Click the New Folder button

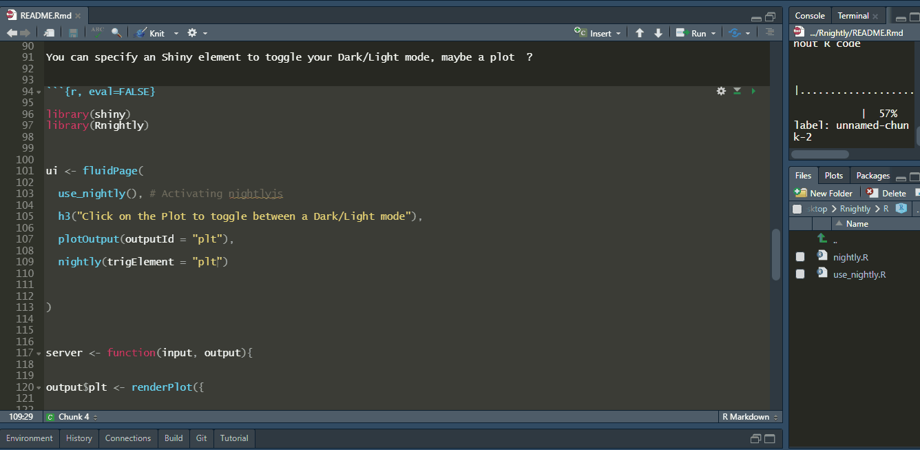pyautogui.click(x=824, y=193)
